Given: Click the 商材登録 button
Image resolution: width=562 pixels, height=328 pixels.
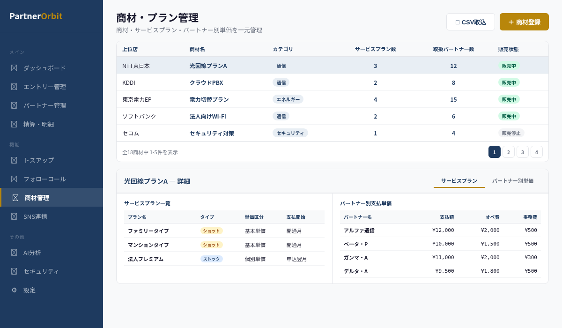Looking at the screenshot, I should [524, 22].
